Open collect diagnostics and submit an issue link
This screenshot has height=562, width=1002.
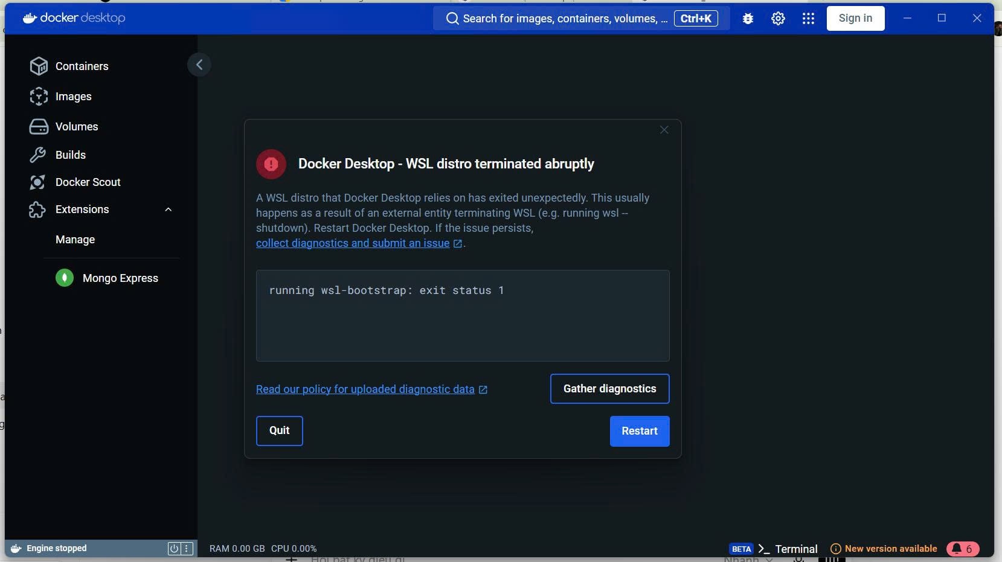(x=353, y=243)
